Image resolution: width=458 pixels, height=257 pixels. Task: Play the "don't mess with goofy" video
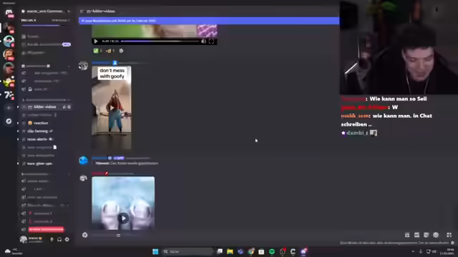112,108
